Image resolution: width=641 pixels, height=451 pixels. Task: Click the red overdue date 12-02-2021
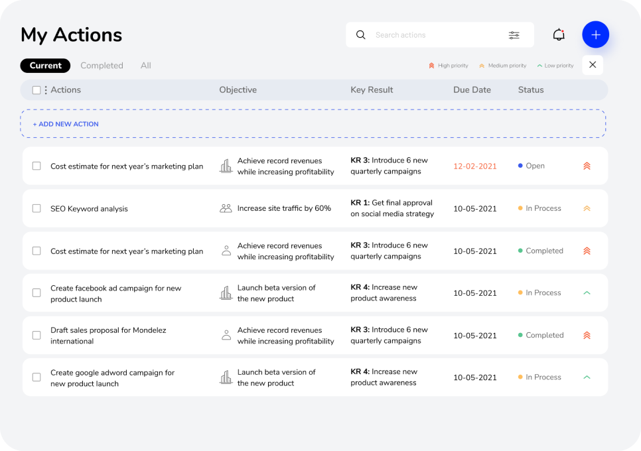475,166
